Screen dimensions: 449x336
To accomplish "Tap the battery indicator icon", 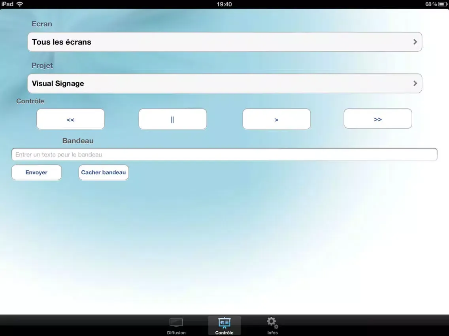I will point(442,4).
